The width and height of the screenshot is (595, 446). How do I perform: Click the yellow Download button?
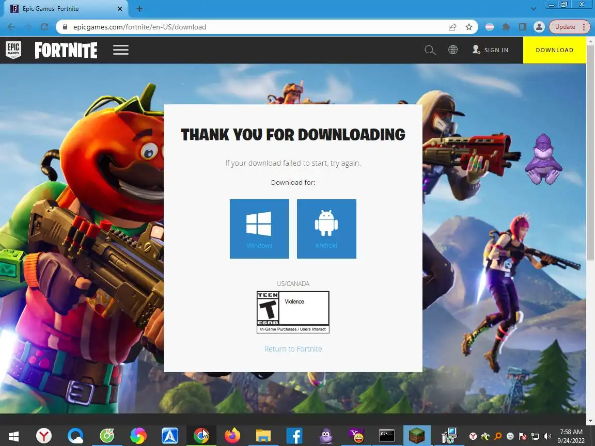554,50
